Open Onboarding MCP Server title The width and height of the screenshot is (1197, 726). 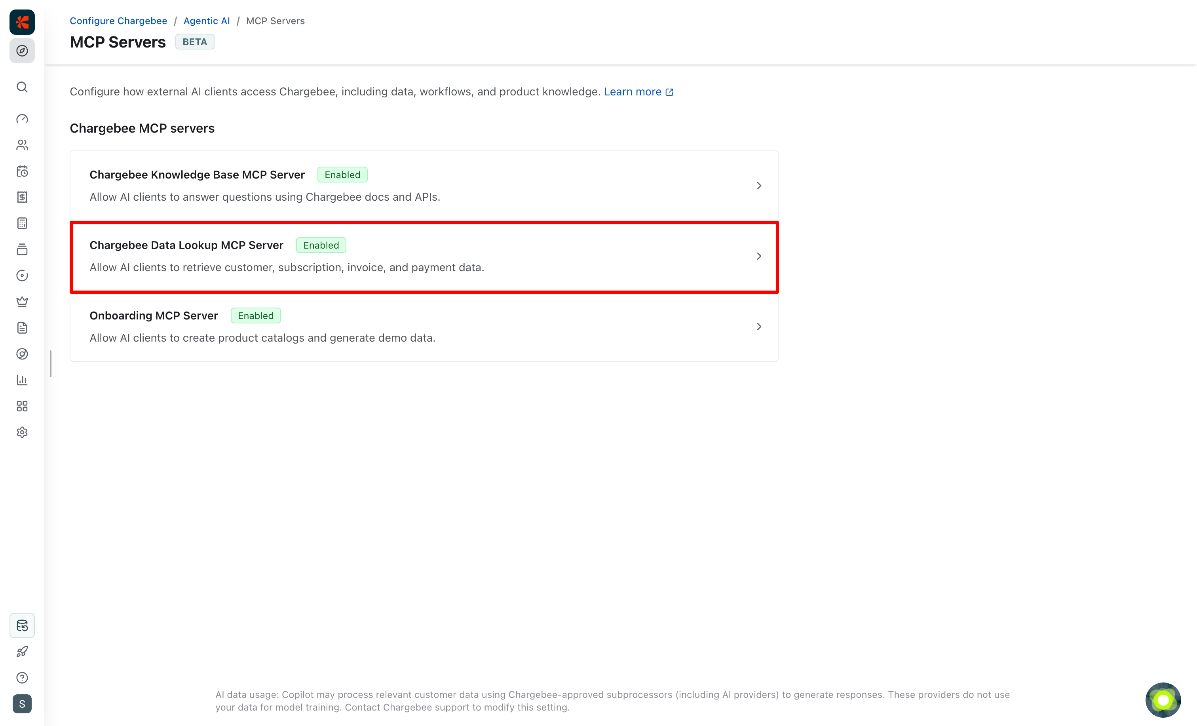[154, 315]
